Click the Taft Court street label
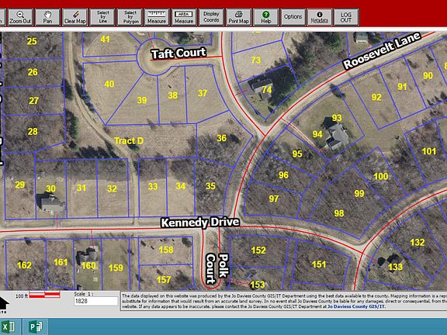 tap(178, 54)
